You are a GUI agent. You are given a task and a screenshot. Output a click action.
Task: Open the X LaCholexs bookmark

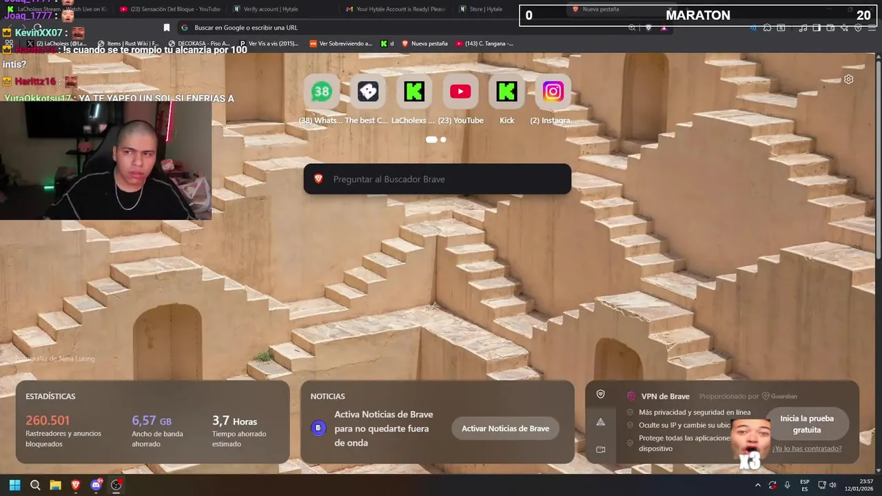point(57,43)
